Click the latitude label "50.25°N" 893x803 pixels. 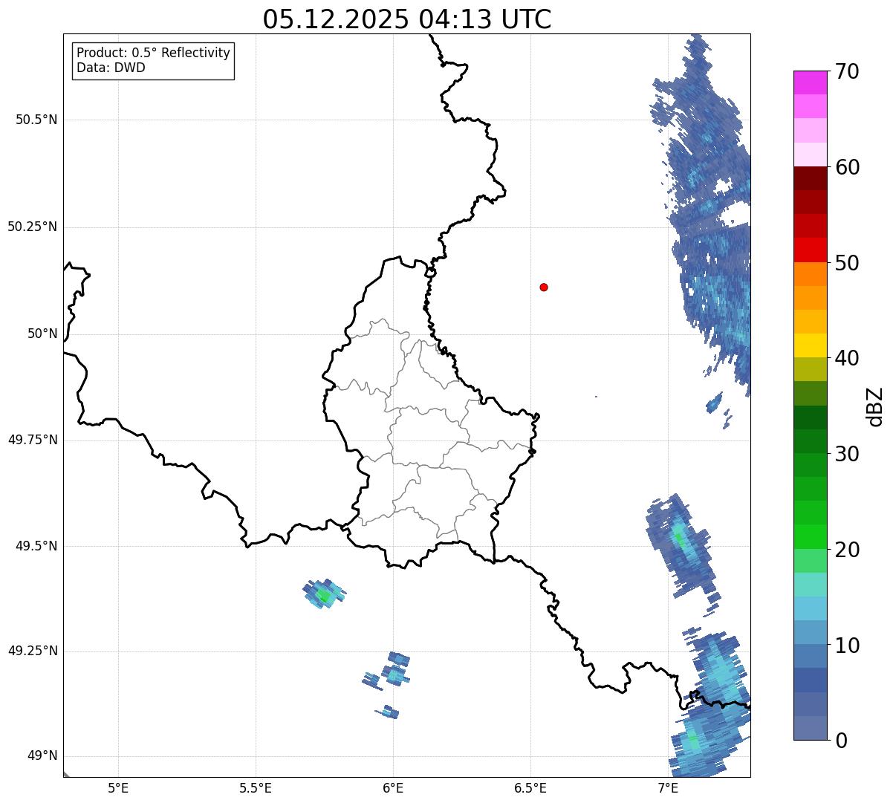(x=33, y=227)
